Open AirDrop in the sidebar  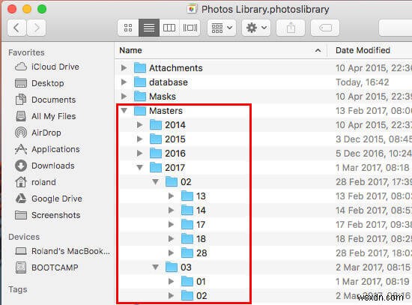point(38,133)
